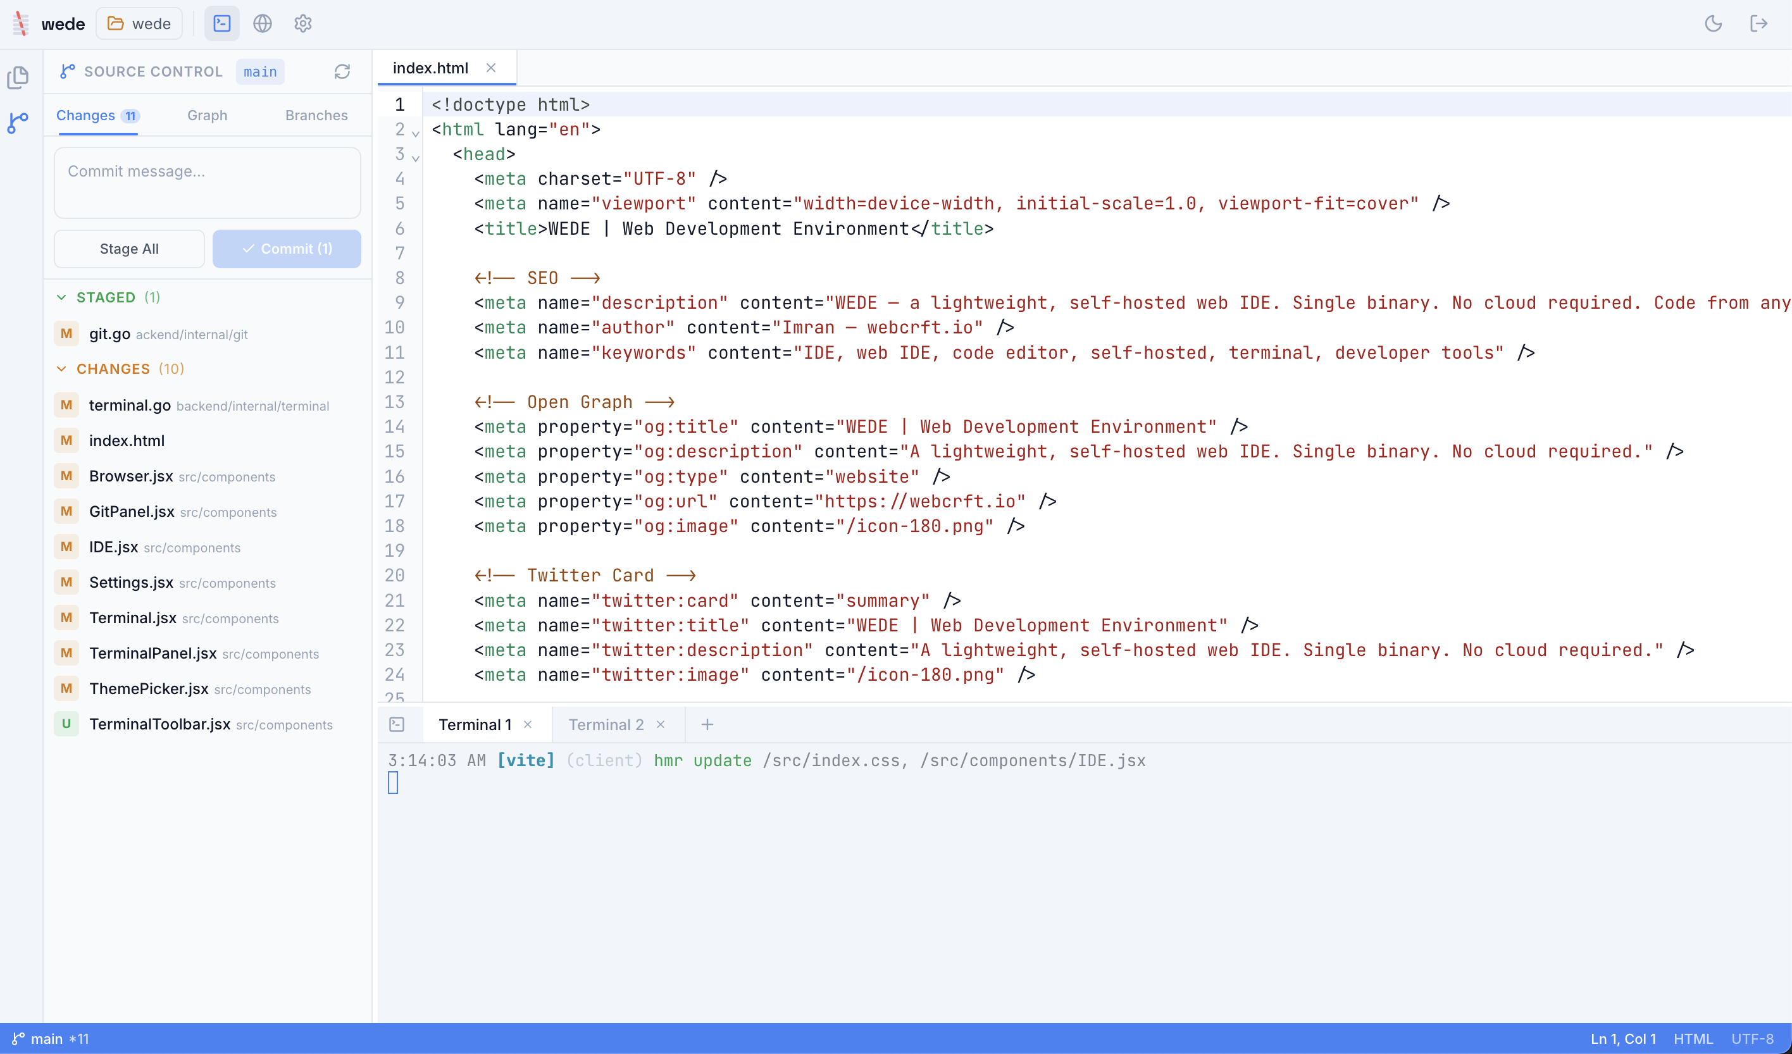
Task: Open the browser globe icon
Action: [x=263, y=23]
